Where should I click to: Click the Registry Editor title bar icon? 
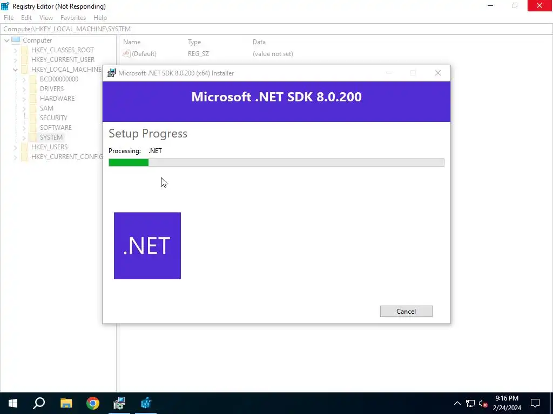[x=5, y=6]
